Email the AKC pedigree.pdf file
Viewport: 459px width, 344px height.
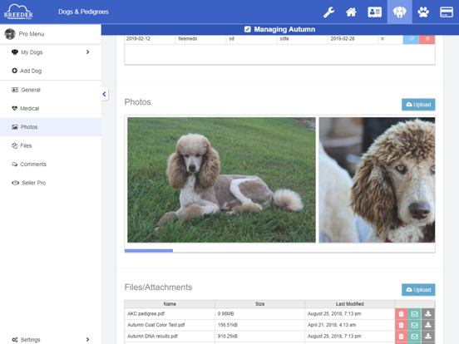(x=414, y=314)
